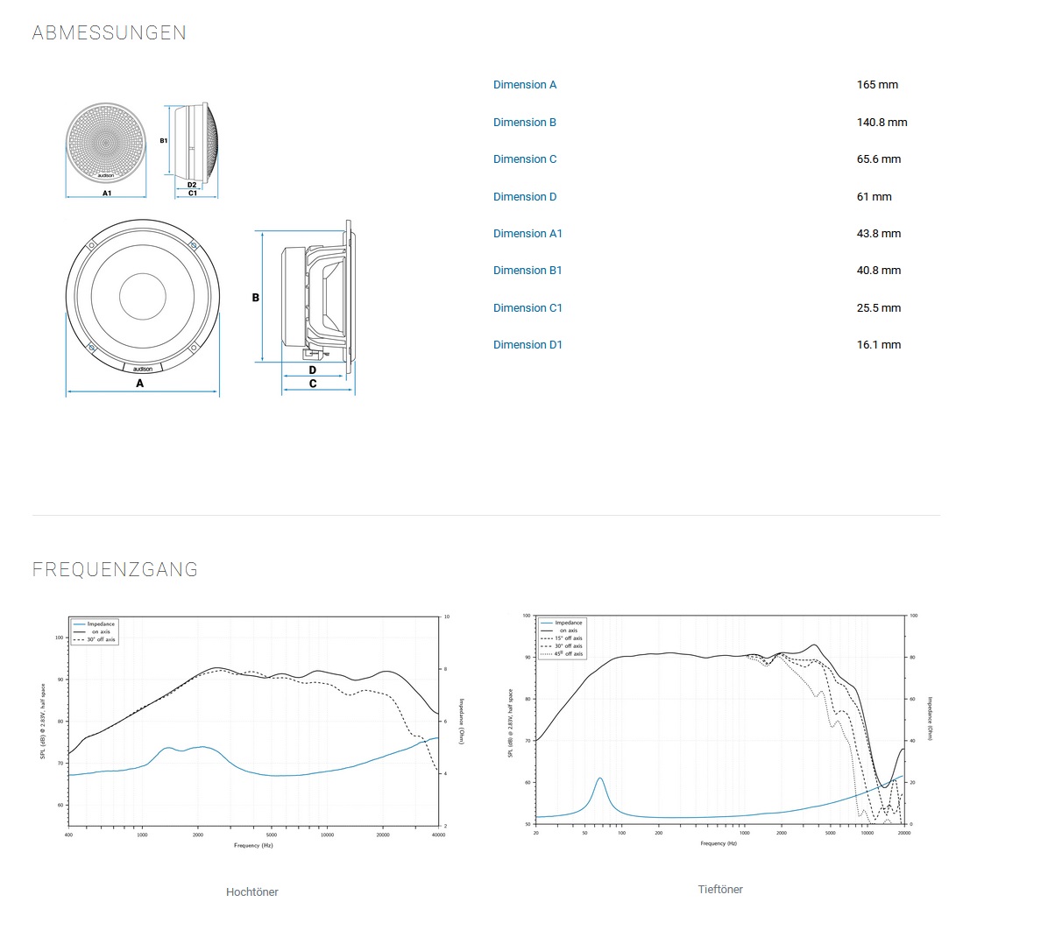The image size is (1062, 937).
Task: Open the Dimension D label
Action: [x=524, y=197]
